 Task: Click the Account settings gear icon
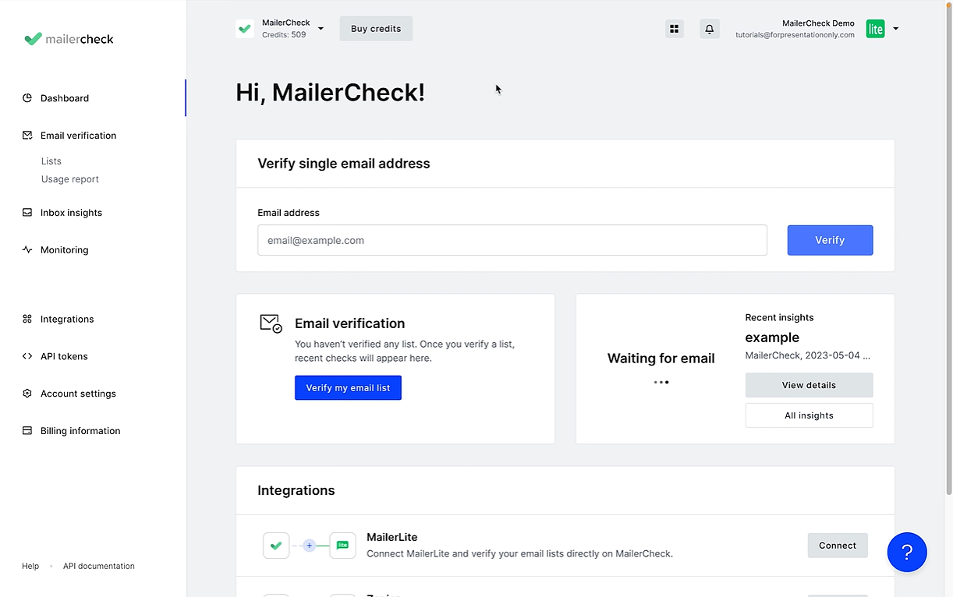27,394
